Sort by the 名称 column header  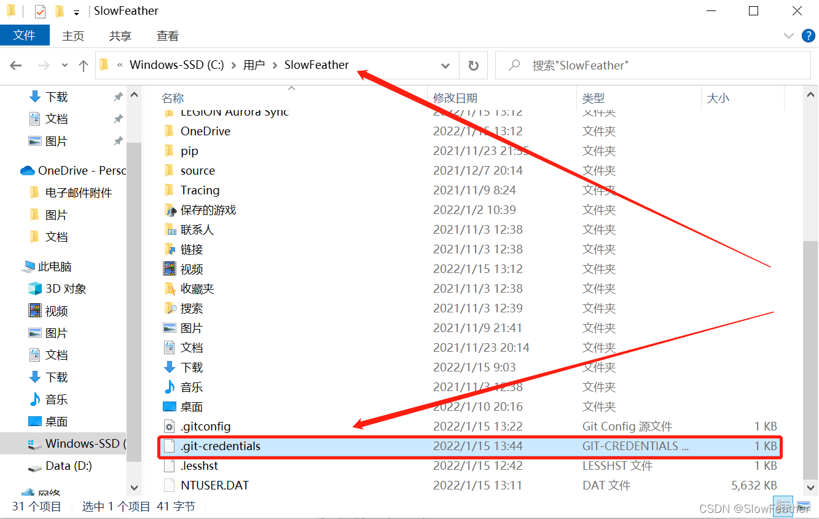click(173, 98)
